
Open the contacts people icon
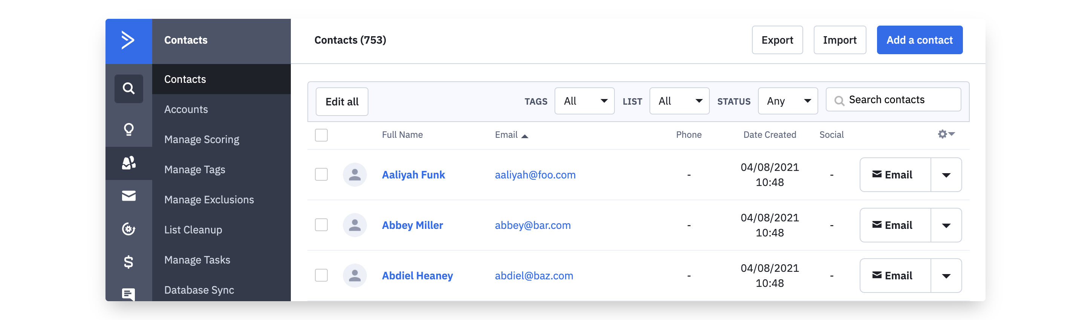[x=129, y=163]
